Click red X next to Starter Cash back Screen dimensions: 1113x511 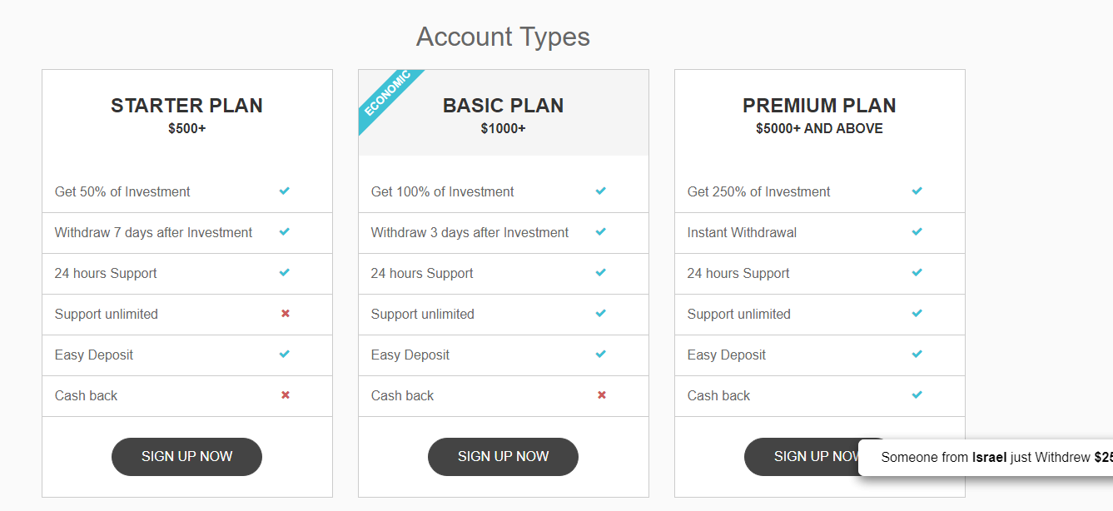tap(286, 394)
